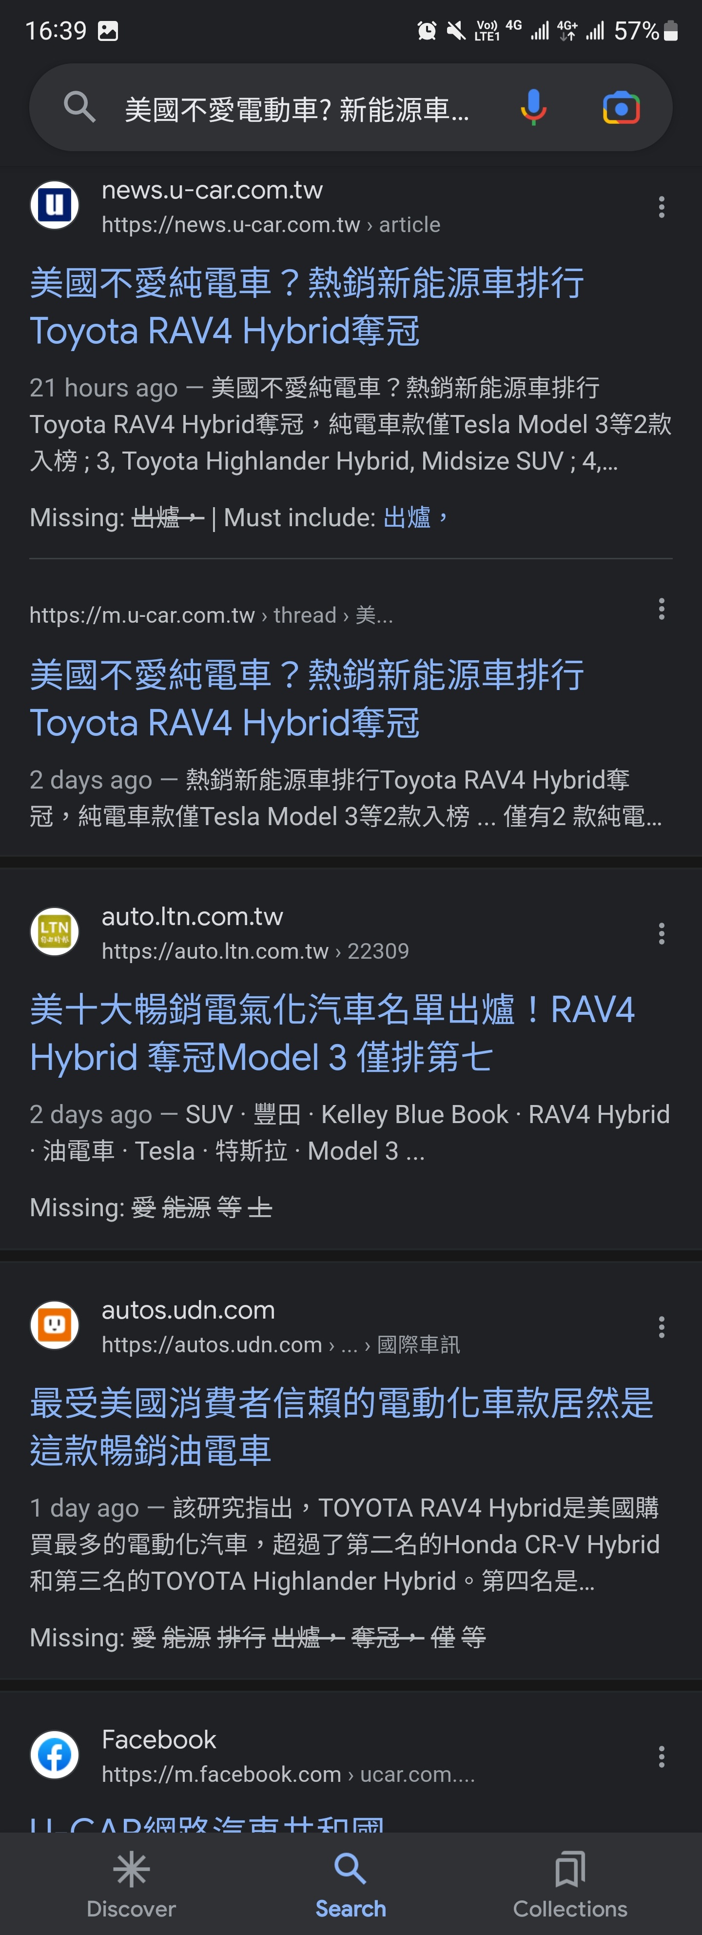Open more options for autos.udn.com result

pos(662,1326)
